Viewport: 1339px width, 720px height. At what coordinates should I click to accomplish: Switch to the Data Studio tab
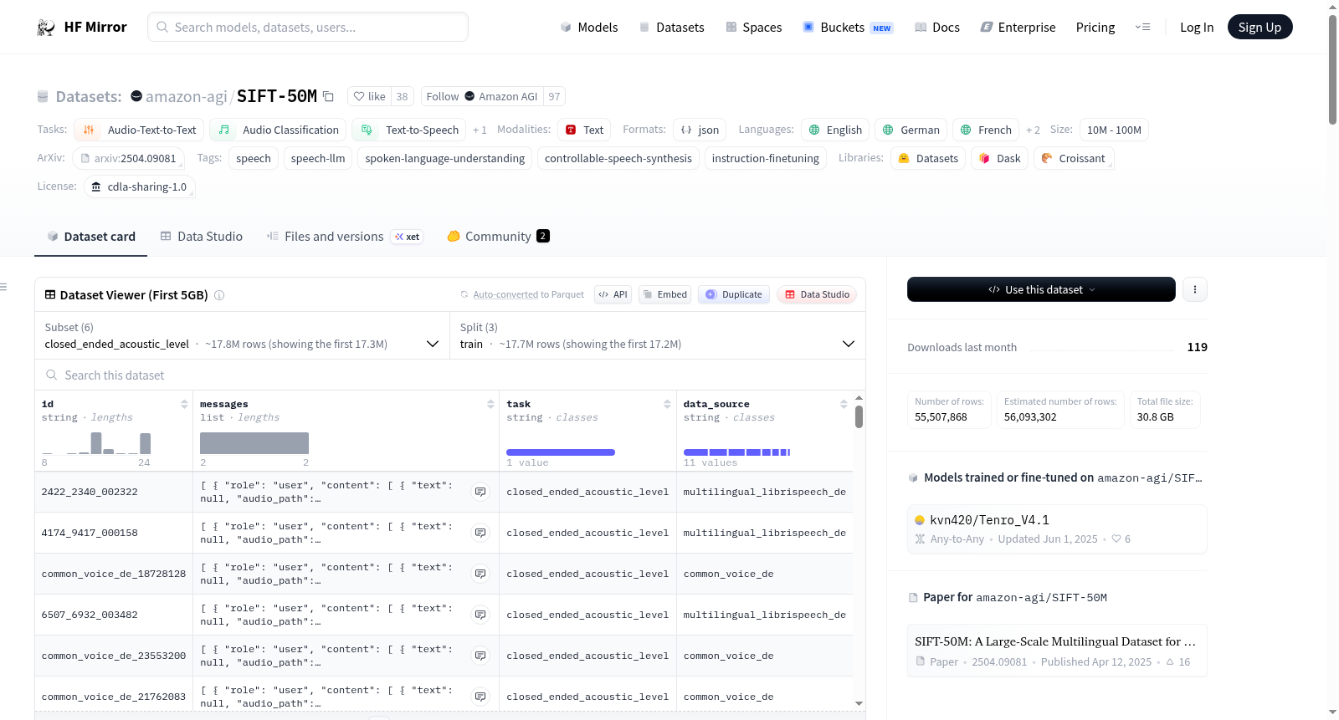[202, 237]
